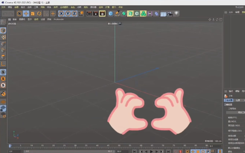Screen dimensions: 245x153
Task: Click the Planar Workplane icon
Action: (x=3, y=115)
